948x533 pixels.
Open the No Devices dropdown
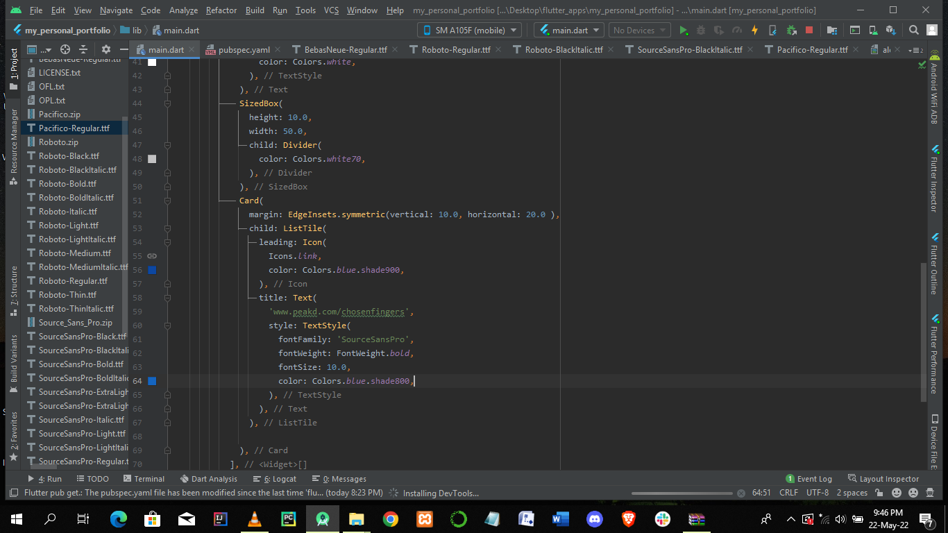(639, 31)
